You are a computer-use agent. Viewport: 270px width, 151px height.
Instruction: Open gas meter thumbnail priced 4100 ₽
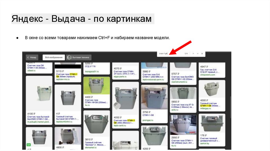click(x=39, y=94)
